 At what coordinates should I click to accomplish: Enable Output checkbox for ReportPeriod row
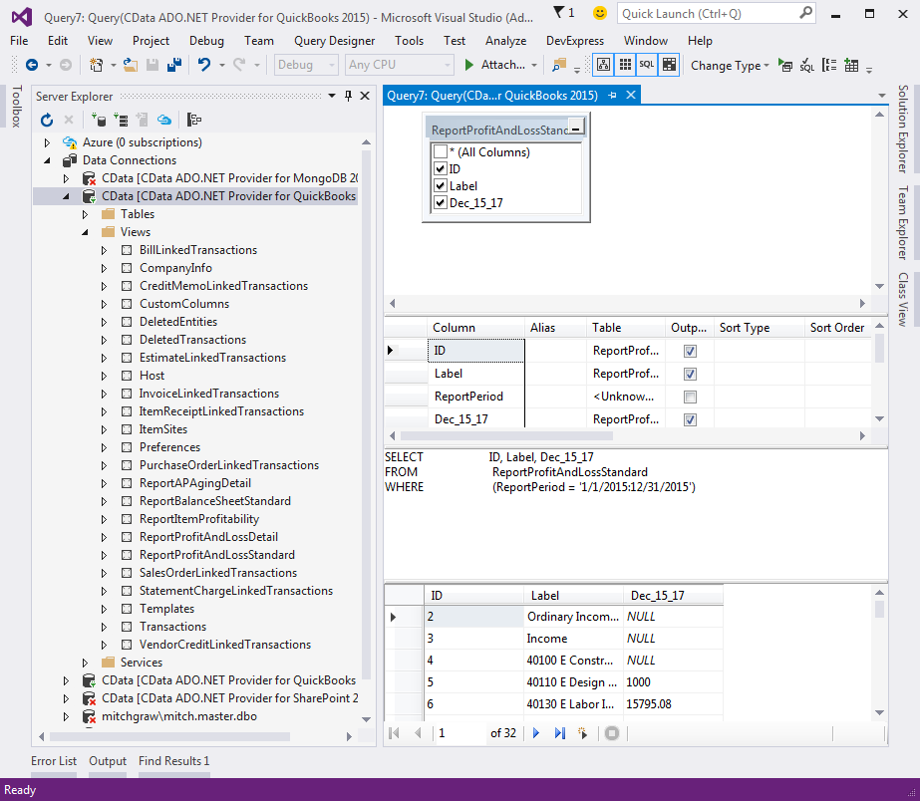coord(690,397)
